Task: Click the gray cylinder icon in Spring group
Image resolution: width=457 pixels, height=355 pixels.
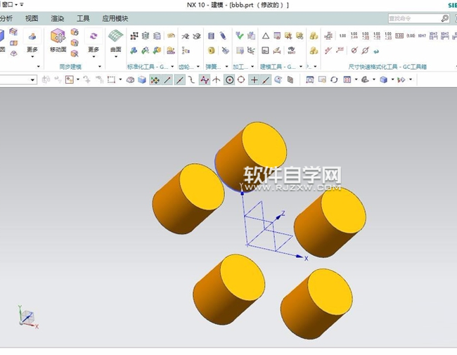Action: pyautogui.click(x=212, y=36)
